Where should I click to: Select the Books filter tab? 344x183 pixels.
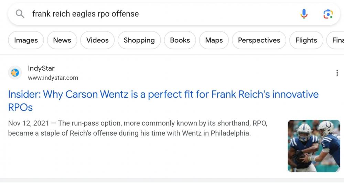[180, 40]
